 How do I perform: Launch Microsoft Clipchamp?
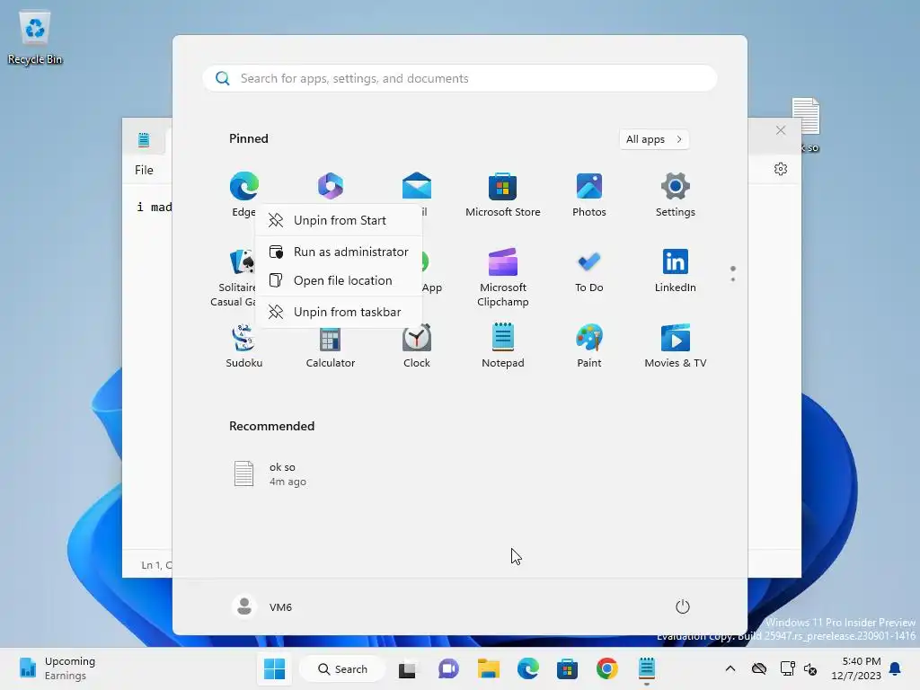(x=503, y=278)
